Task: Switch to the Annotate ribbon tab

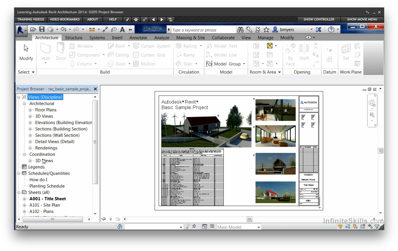Action: pyautogui.click(x=138, y=38)
